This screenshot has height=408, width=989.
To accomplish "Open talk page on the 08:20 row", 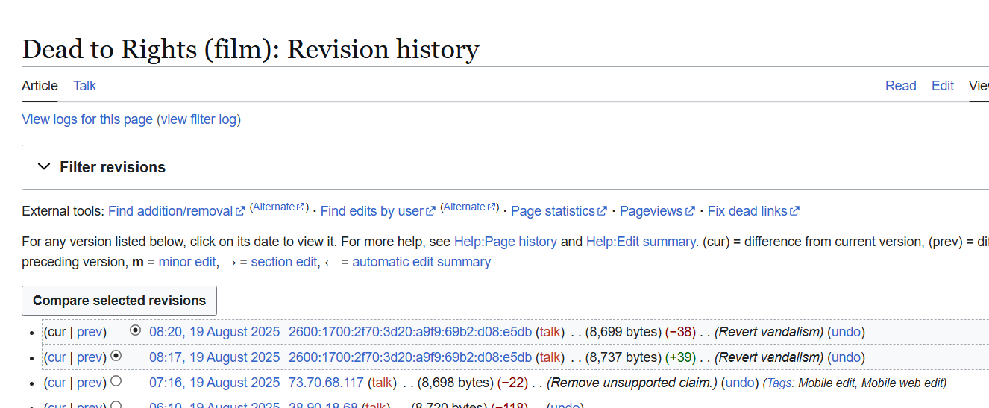I will point(550,332).
